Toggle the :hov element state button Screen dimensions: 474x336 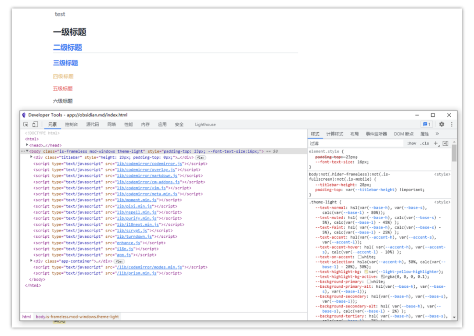412,143
